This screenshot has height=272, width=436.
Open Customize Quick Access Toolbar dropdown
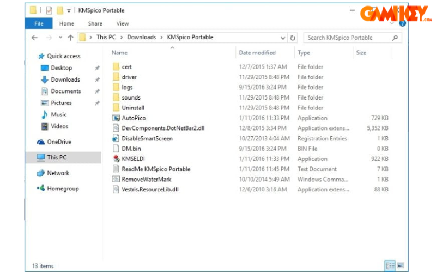[69, 11]
